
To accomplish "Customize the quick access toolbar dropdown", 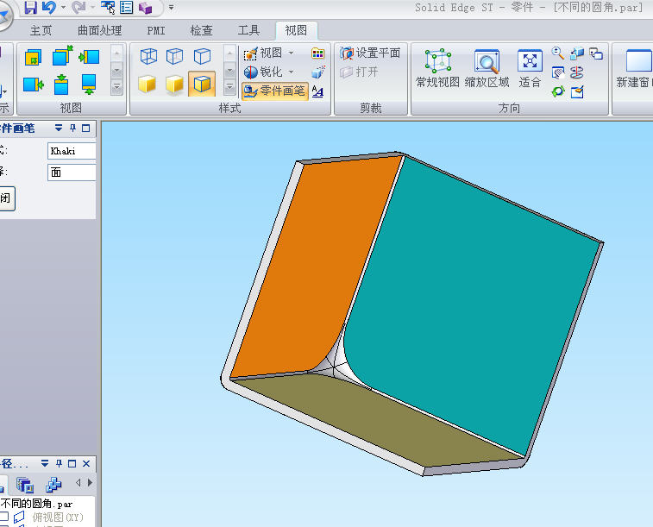I will coord(171,7).
